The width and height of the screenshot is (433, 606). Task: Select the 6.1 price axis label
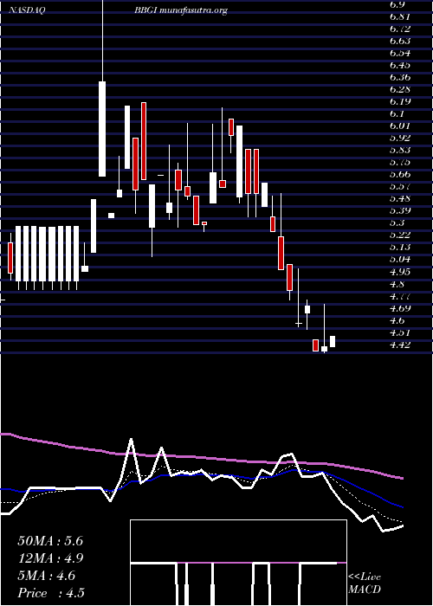pyautogui.click(x=397, y=113)
